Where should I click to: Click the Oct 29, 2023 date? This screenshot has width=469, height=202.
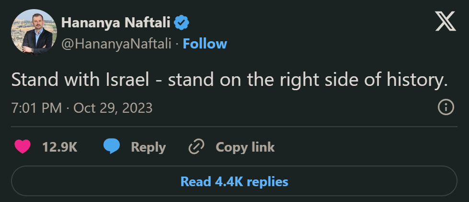click(x=113, y=107)
